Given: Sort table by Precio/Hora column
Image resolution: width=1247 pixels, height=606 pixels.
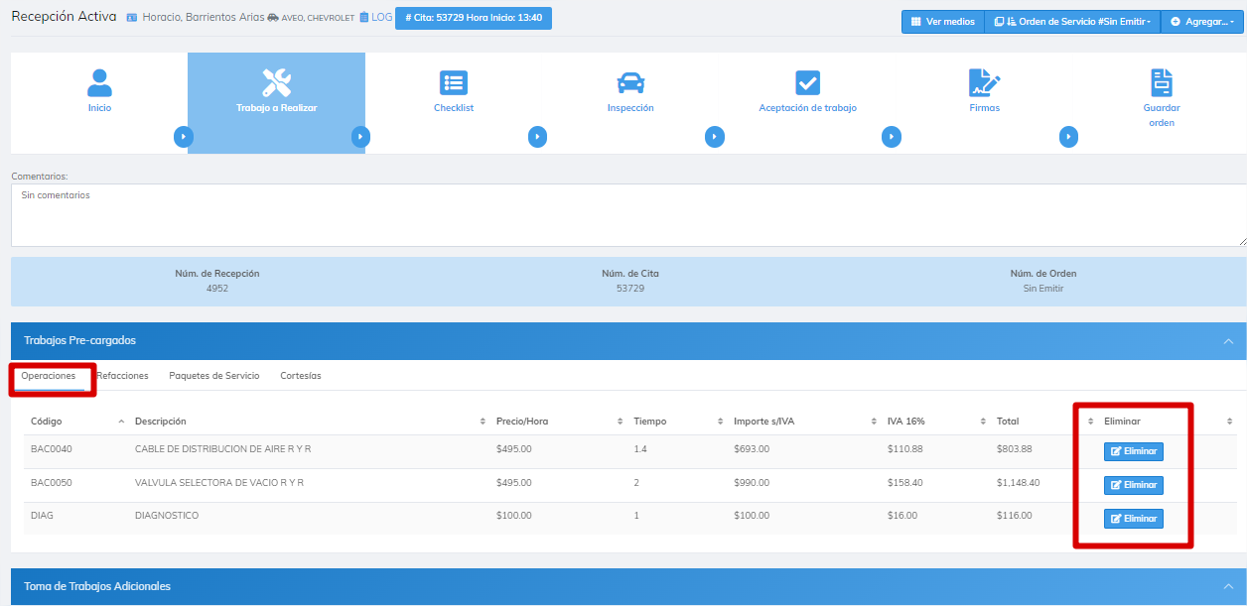Looking at the screenshot, I should (x=558, y=422).
